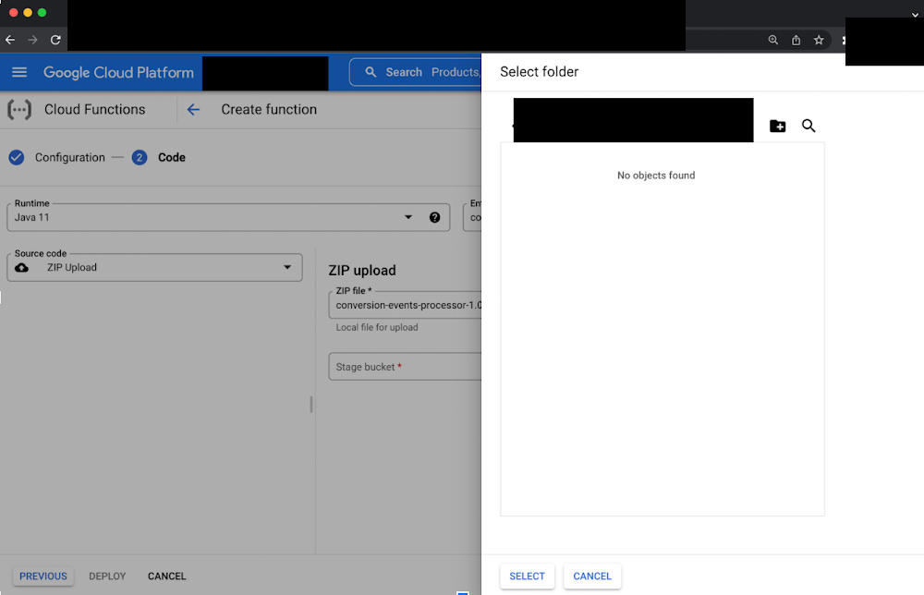This screenshot has height=595, width=924.
Task: Open the Google Cloud navigation hamburger menu
Action: 19,72
